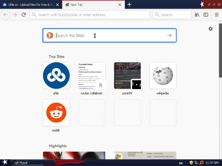The height and width of the screenshot is (166, 222).
Task: Select the New Tab tab
Action: click(94, 5)
